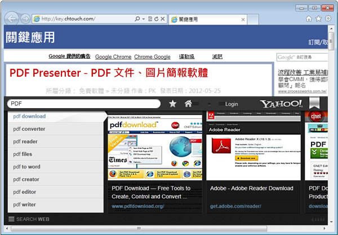The image size is (338, 235).
Task: Click the search magnifier in address bar
Action: click(x=137, y=19)
